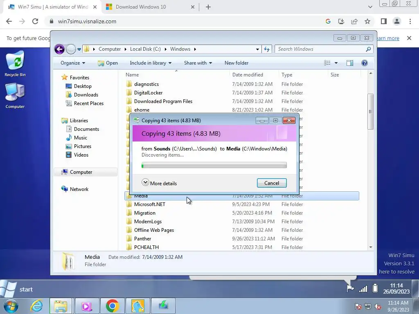
Task: Click the magnifier icon in Explorer search
Action: [368, 49]
